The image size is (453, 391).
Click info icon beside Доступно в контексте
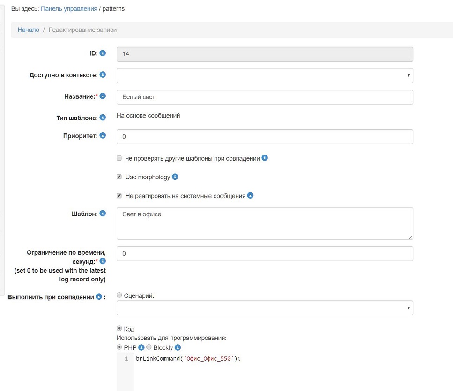tap(103, 74)
